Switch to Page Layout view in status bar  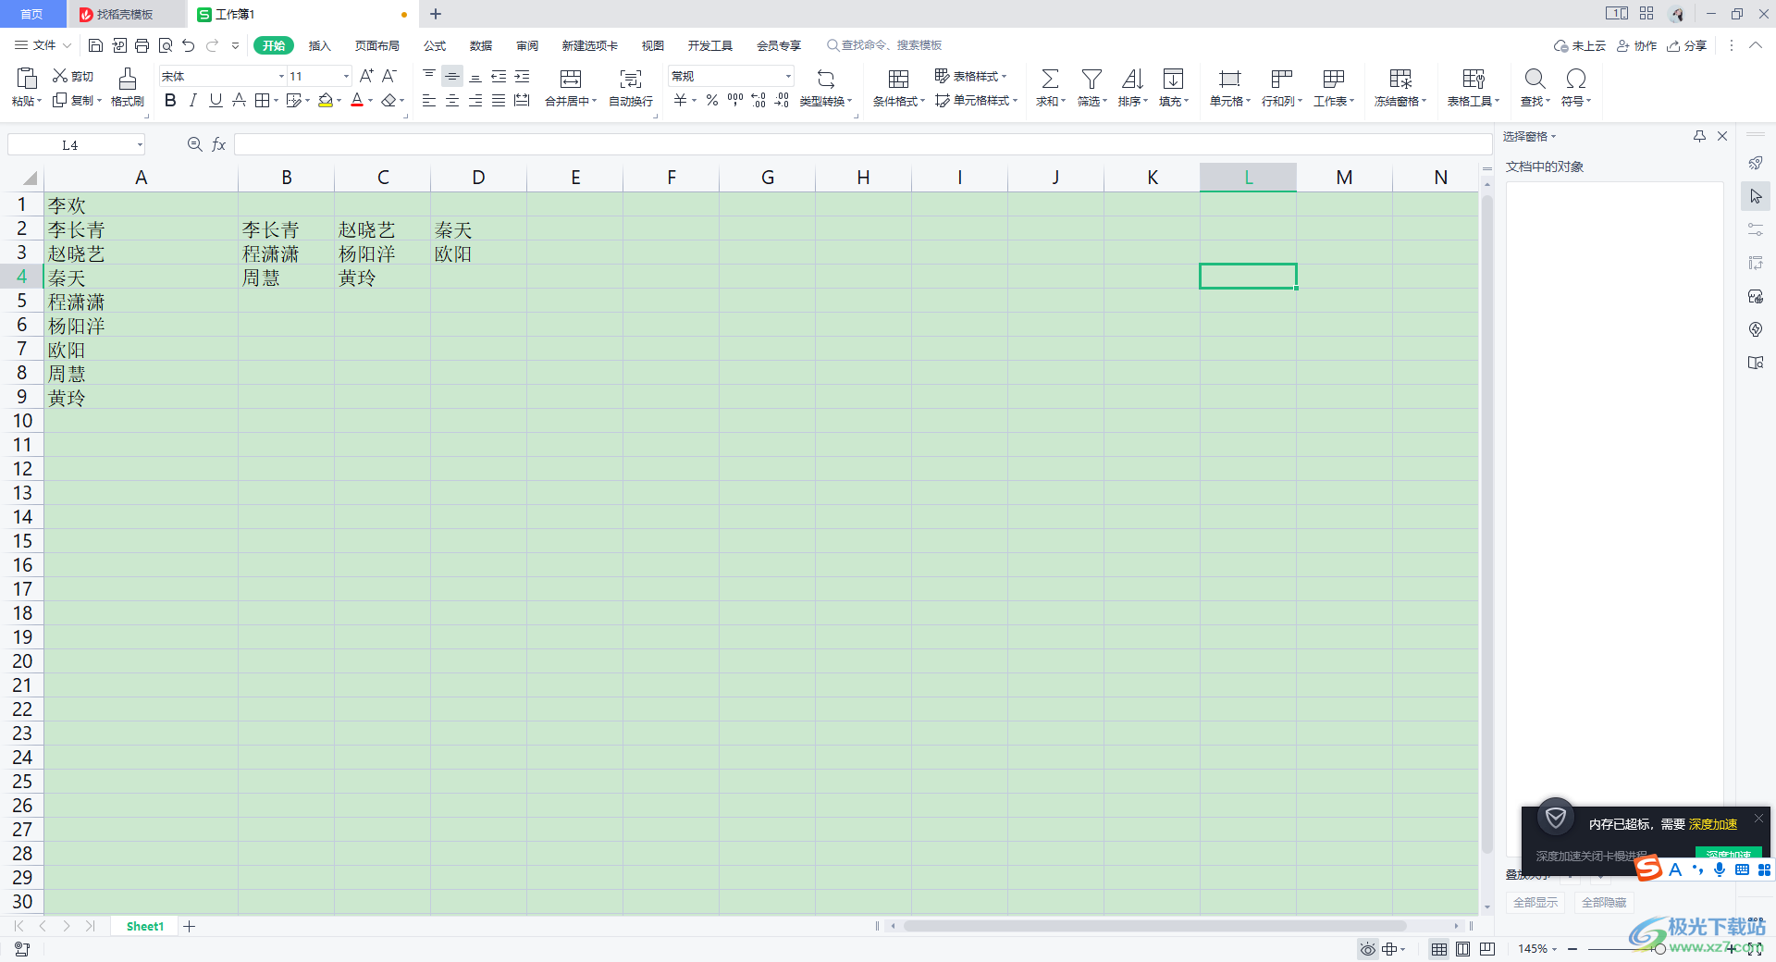click(1462, 949)
